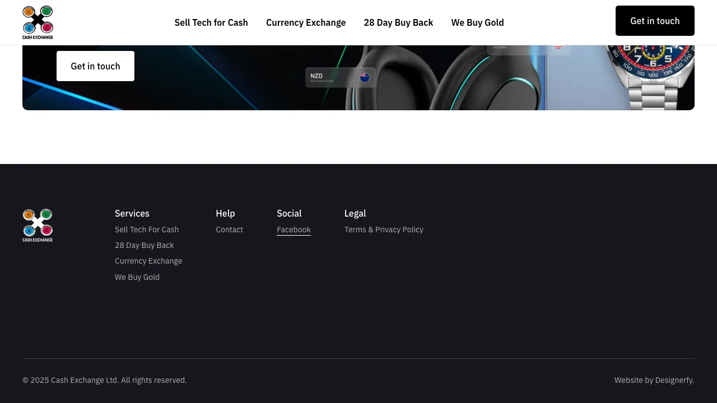717x403 pixels.
Task: Click the white Get in touch button
Action: point(95,66)
